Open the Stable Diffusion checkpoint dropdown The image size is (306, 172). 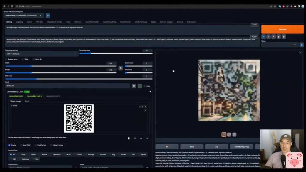coord(24,16)
